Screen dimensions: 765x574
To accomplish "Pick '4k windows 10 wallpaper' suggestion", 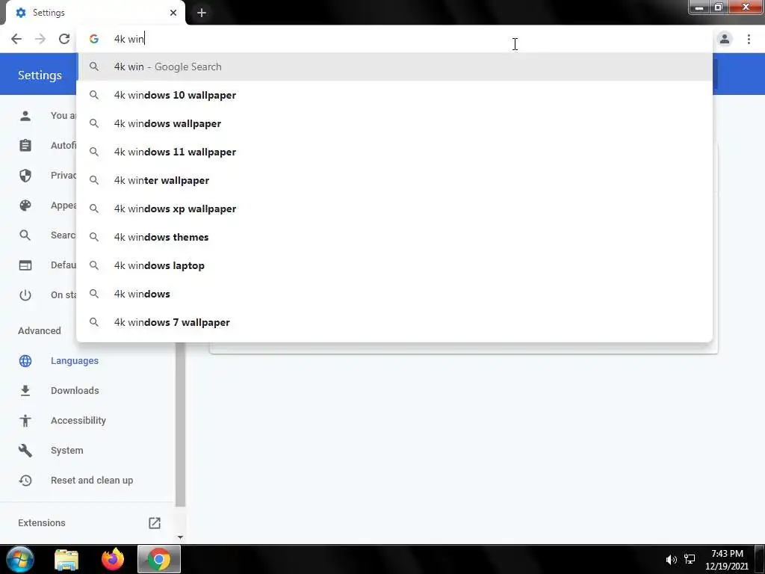I will click(394, 95).
